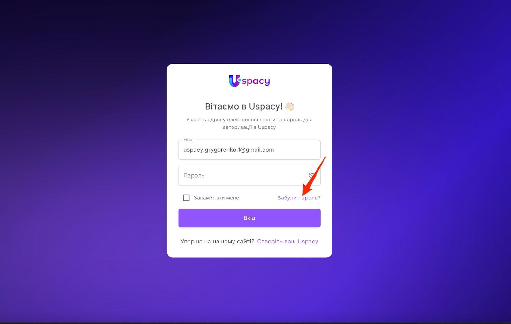Click the "Пароль" placeholder text

click(194, 175)
